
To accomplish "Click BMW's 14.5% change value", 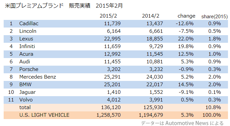I will (186, 85).
